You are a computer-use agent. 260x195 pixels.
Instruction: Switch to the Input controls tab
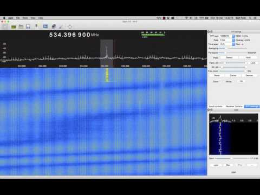coord(216,107)
